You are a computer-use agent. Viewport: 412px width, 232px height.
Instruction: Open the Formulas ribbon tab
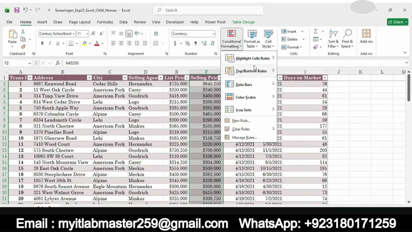[105, 22]
